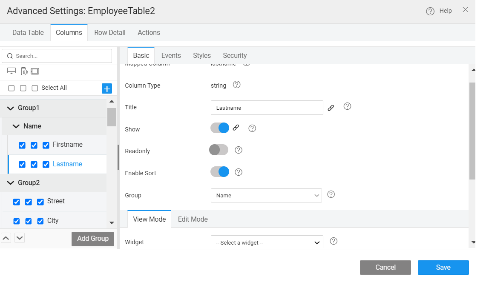Open the Group dropdown showing Name
The width and height of the screenshot is (489, 305).
[266, 196]
